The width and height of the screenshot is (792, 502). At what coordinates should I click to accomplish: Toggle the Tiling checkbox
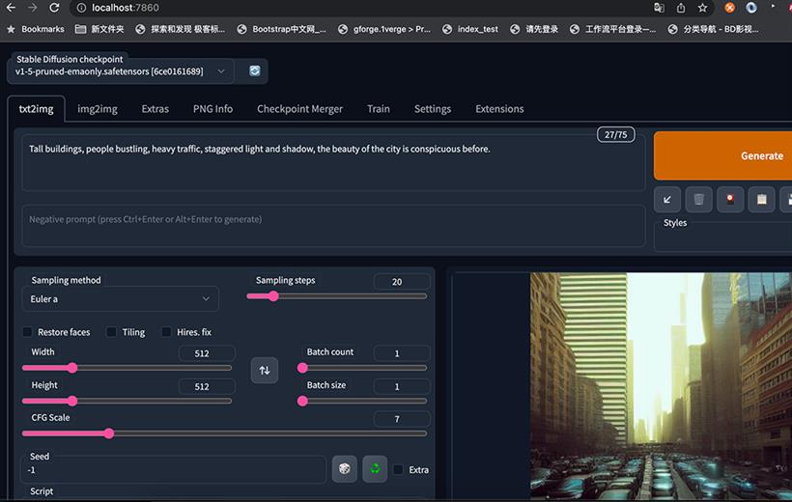(112, 332)
